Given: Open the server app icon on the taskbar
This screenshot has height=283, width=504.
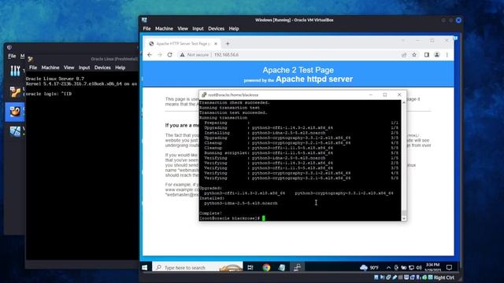Looking at the screenshot, I should [x=282, y=267].
